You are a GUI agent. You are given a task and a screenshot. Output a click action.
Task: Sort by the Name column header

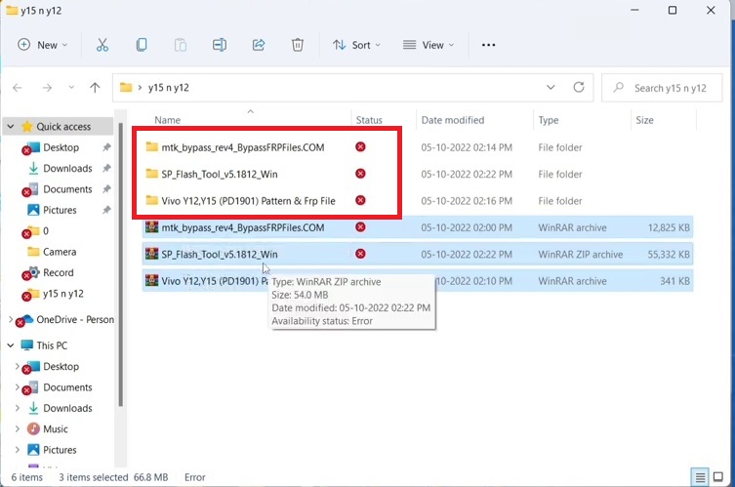[x=167, y=120]
